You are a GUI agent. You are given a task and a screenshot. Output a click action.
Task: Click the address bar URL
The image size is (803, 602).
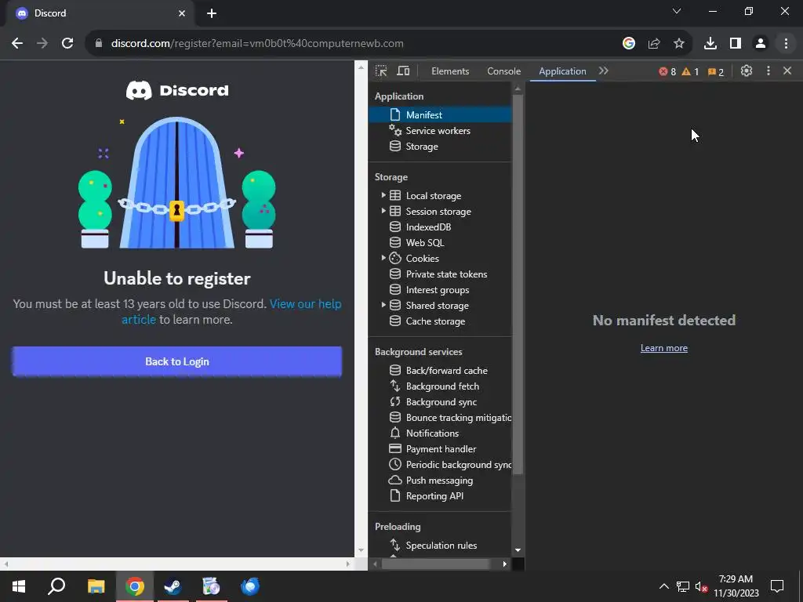(257, 44)
